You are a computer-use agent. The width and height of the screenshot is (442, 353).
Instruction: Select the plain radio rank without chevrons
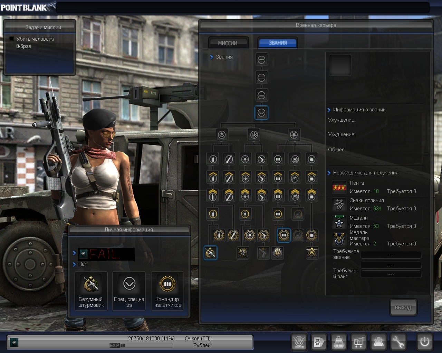(x=295, y=159)
